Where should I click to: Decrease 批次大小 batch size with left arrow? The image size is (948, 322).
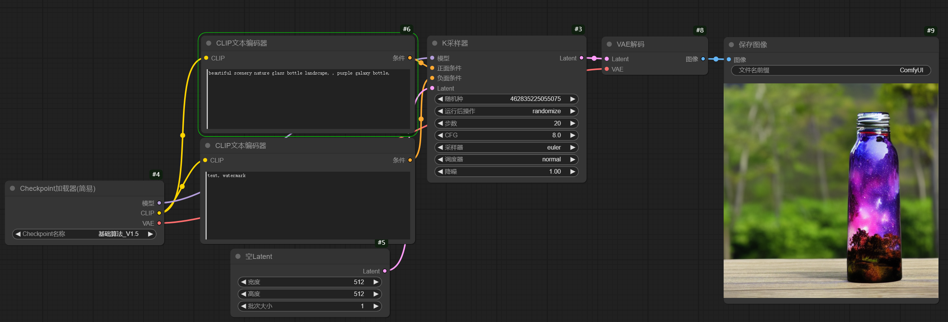pos(244,306)
